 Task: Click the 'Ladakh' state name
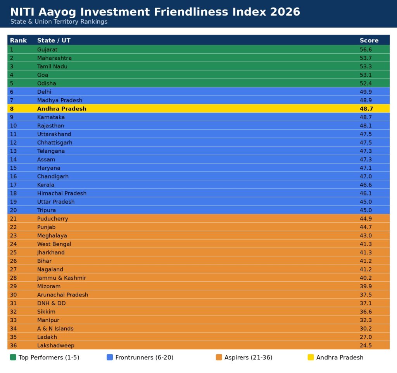(x=47, y=337)
